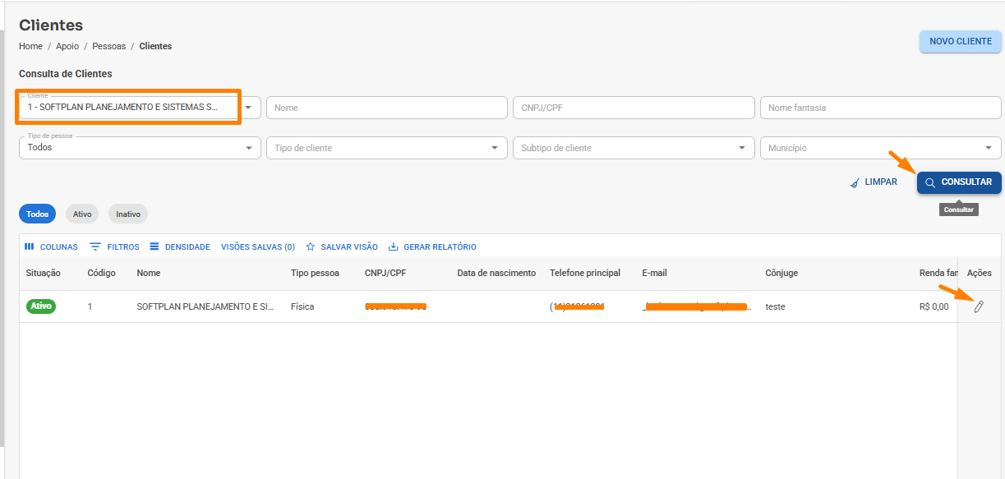Go to Apoio breadcrumb link
1005x479 pixels.
[x=67, y=46]
